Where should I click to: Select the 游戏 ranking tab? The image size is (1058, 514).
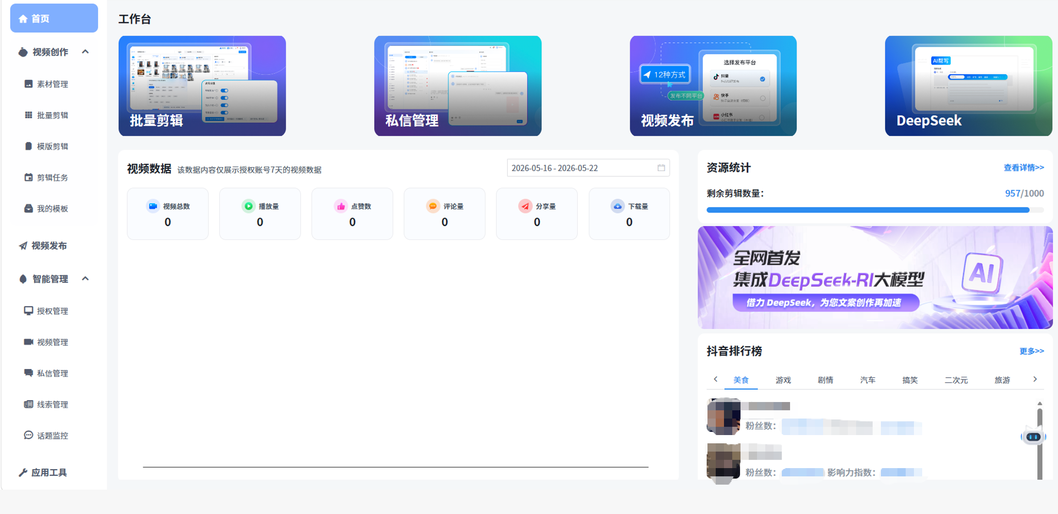(x=783, y=380)
